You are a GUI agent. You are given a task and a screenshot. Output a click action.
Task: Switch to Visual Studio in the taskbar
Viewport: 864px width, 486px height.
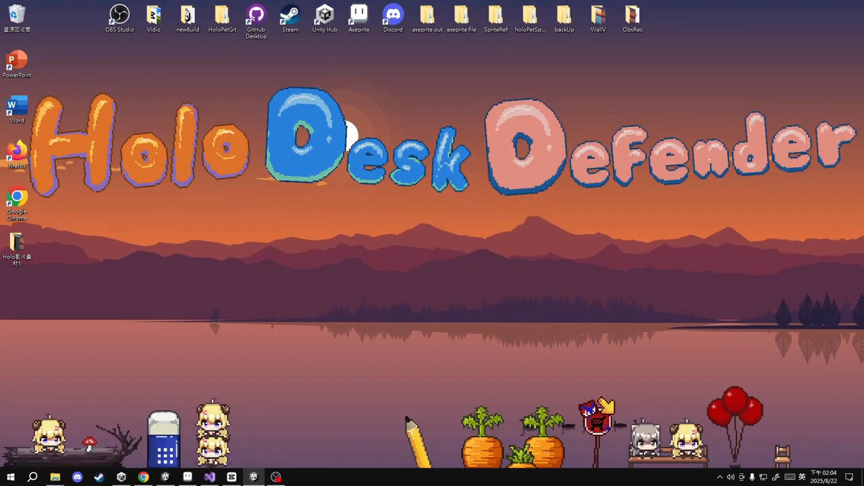[210, 477]
